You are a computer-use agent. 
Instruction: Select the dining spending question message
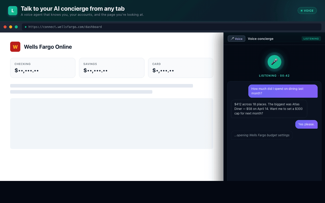tap(283, 91)
